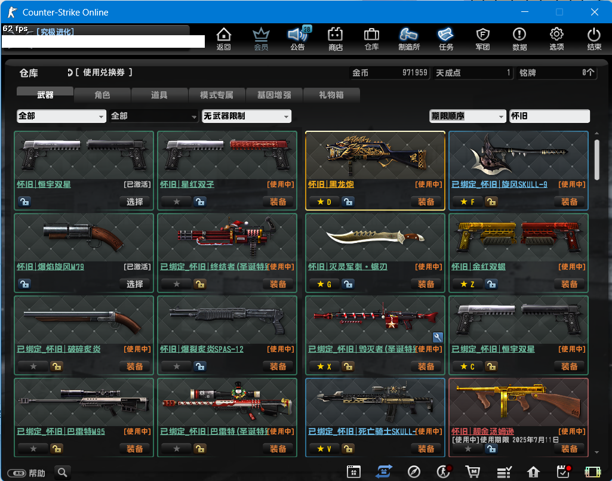The width and height of the screenshot is (612, 481).
Task: Toggle the lock on 怀旧|爆焰旋风M79
Action: tap(24, 284)
